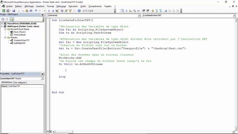Toggle Folders in the Project pane
The height and width of the screenshot is (134, 238).
click(12, 19)
